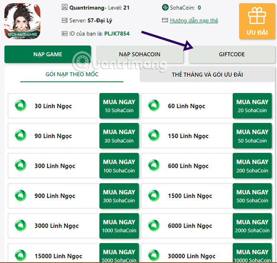Click the 30 Linh Ngọc label
Image resolution: width=277 pixels, height=263 pixels.
(53, 106)
